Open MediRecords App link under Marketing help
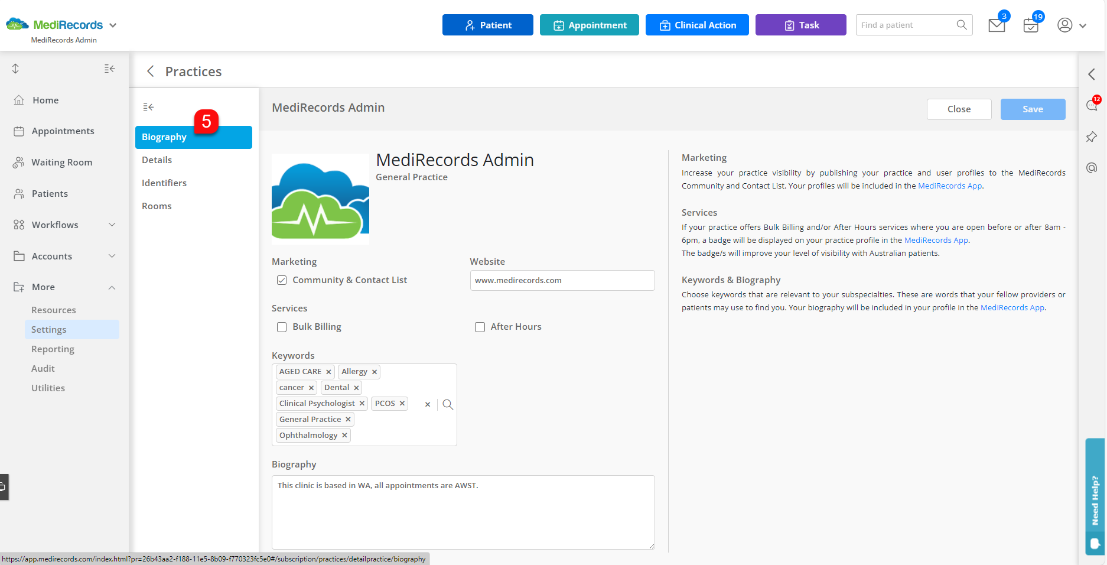1107x565 pixels. click(x=950, y=186)
